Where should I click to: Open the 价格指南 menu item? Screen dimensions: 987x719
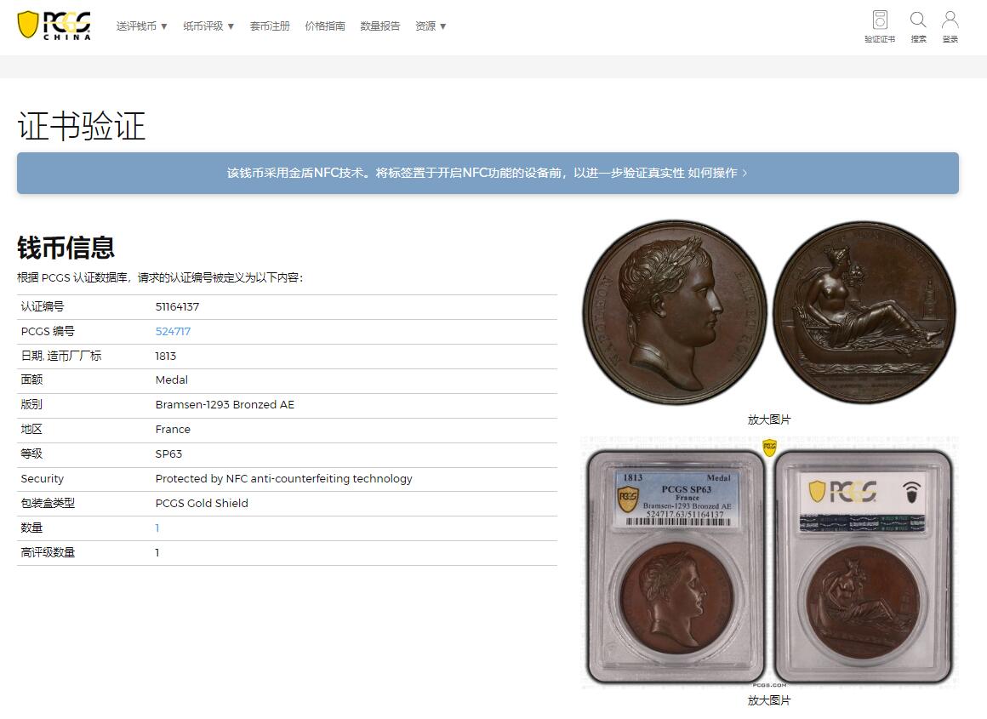[x=325, y=26]
